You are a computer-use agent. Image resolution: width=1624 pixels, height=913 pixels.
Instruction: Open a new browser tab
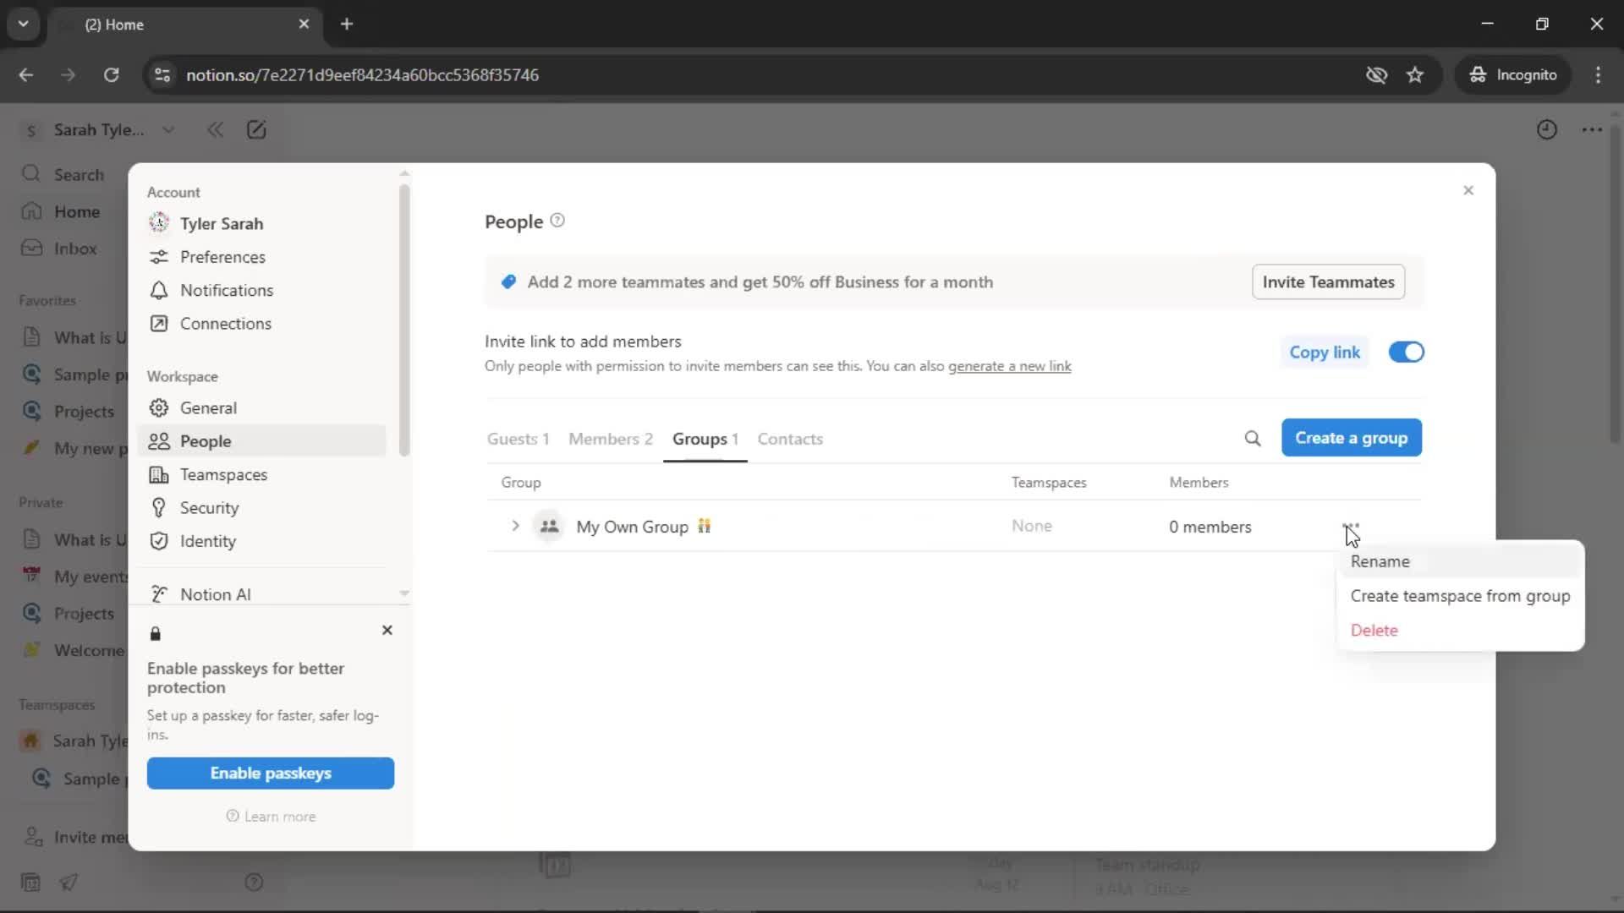(x=347, y=24)
